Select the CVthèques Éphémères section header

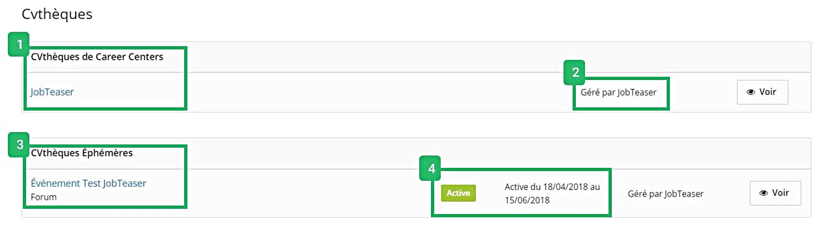tap(82, 154)
